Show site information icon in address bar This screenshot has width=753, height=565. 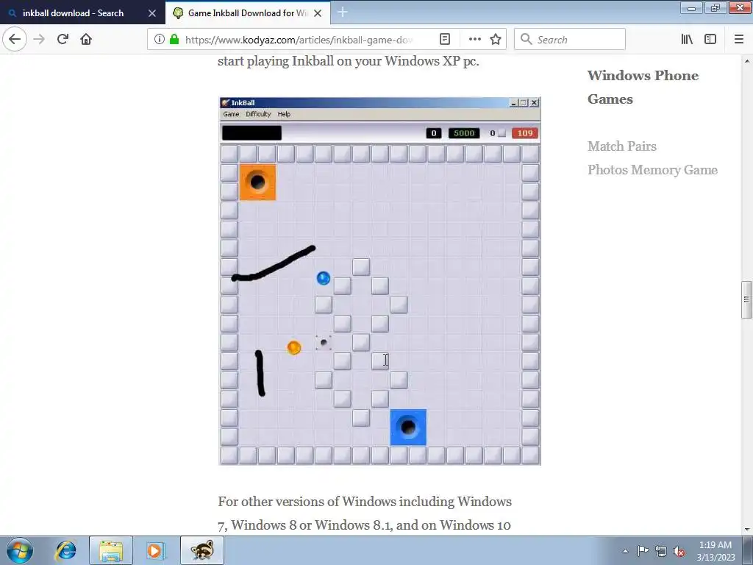point(160,40)
